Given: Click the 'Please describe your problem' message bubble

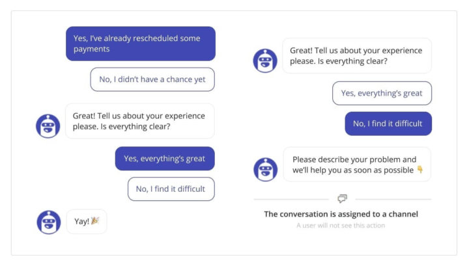Looking at the screenshot, I should pos(356,165).
